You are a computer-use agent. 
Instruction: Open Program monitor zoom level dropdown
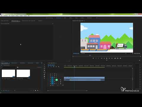click(x=83, y=53)
